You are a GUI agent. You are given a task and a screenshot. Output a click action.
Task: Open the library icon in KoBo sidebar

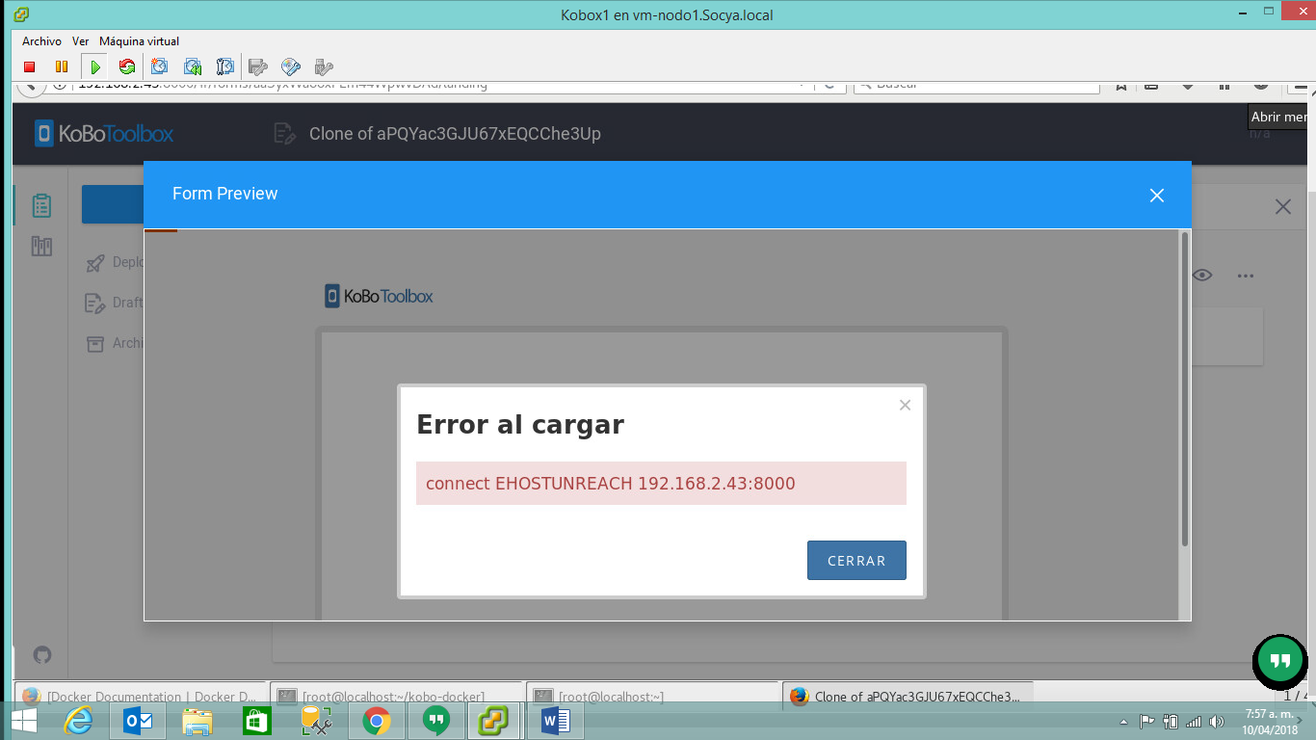tap(40, 246)
